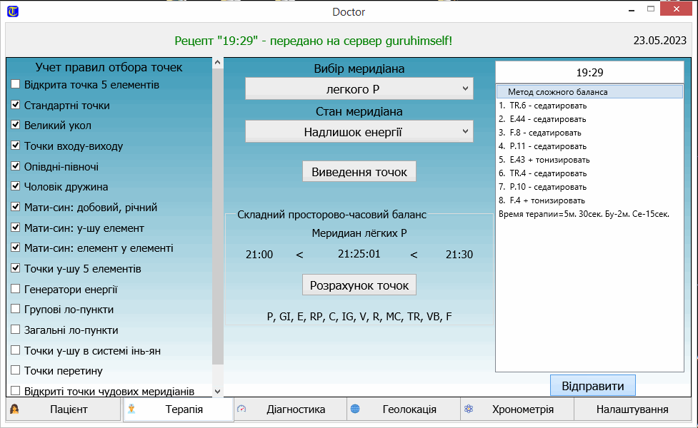
Task: Click the globe icon on Геолокація tab
Action: (355, 409)
